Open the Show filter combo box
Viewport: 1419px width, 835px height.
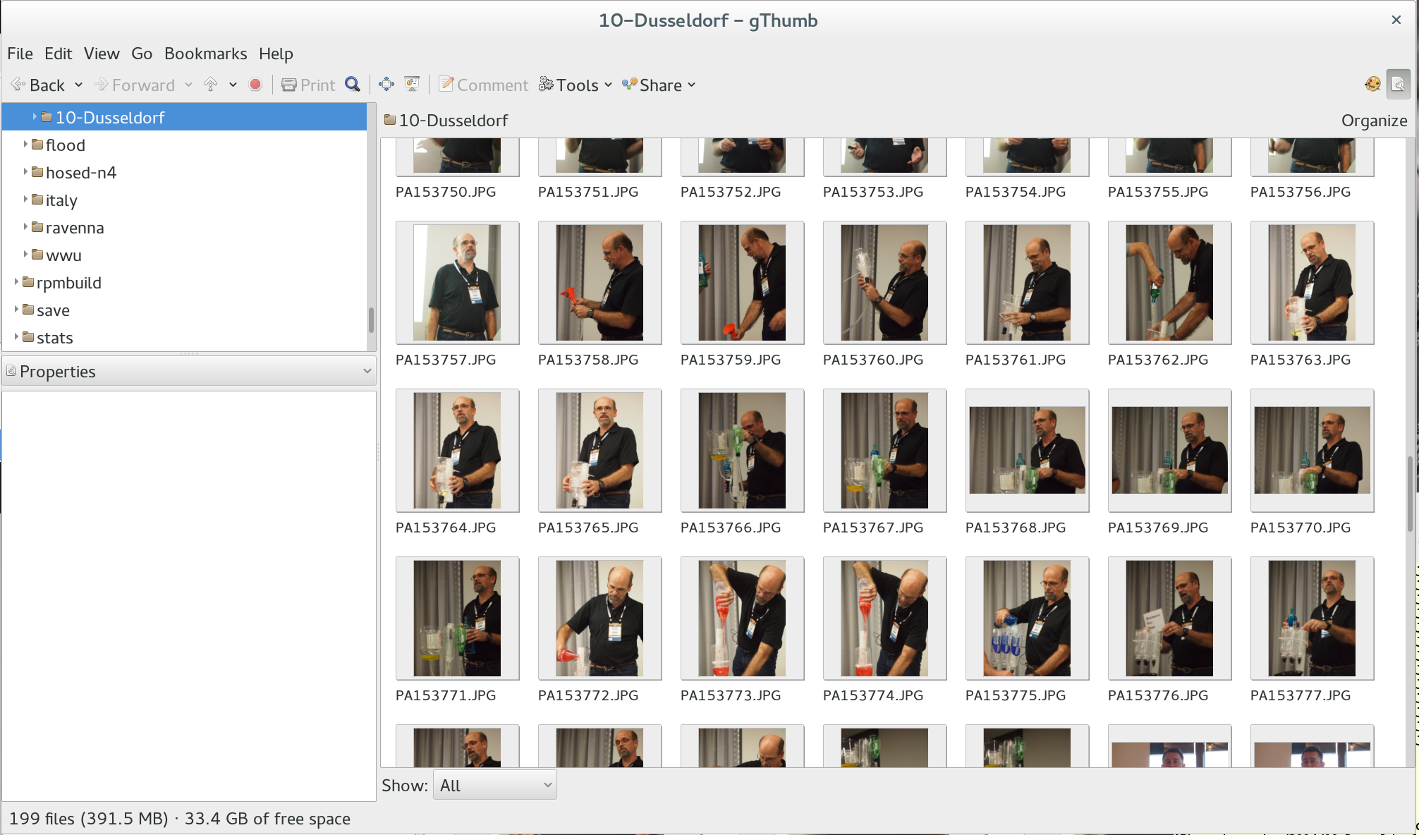click(495, 786)
